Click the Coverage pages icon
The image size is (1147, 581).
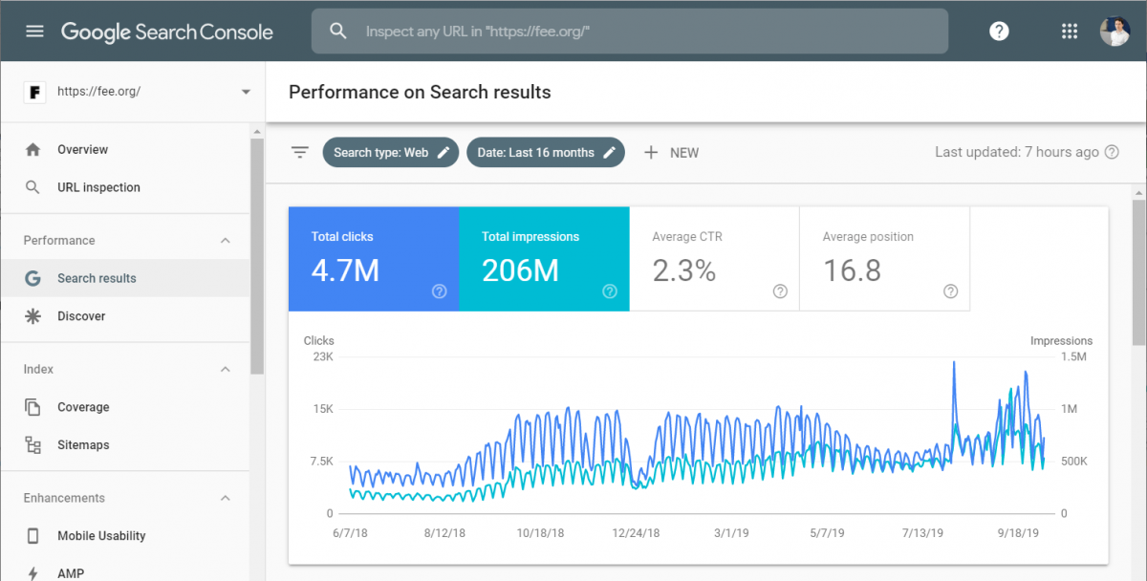[33, 407]
